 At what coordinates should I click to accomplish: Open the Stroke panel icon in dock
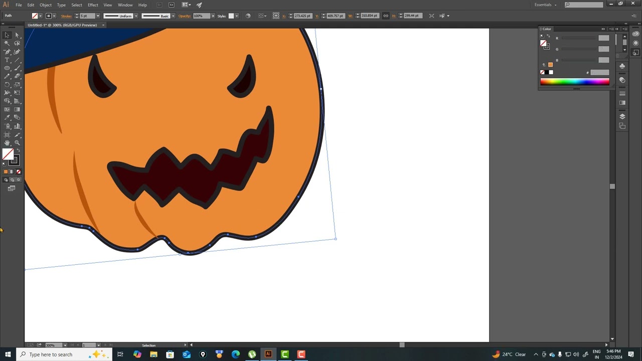(x=622, y=93)
